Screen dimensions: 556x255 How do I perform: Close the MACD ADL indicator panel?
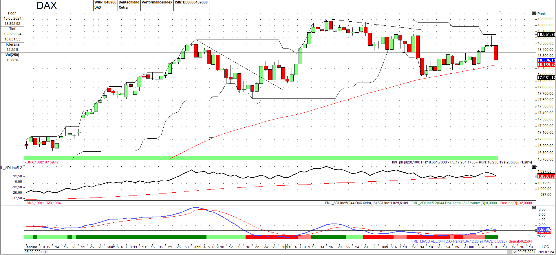click(534, 208)
